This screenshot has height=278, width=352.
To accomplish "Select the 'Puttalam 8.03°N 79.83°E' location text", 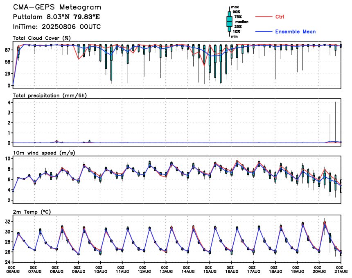I will pos(56,17).
